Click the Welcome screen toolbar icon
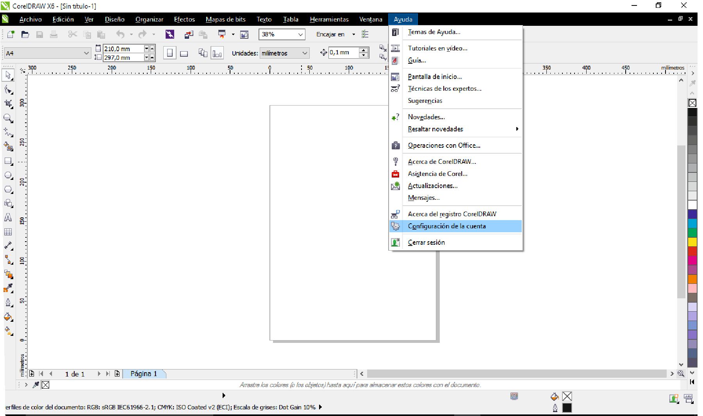The width and height of the screenshot is (703, 416). pyautogui.click(x=244, y=34)
